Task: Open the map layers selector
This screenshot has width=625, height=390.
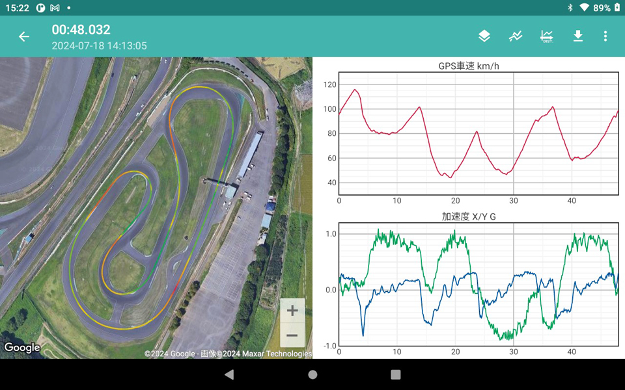Action: tap(484, 36)
